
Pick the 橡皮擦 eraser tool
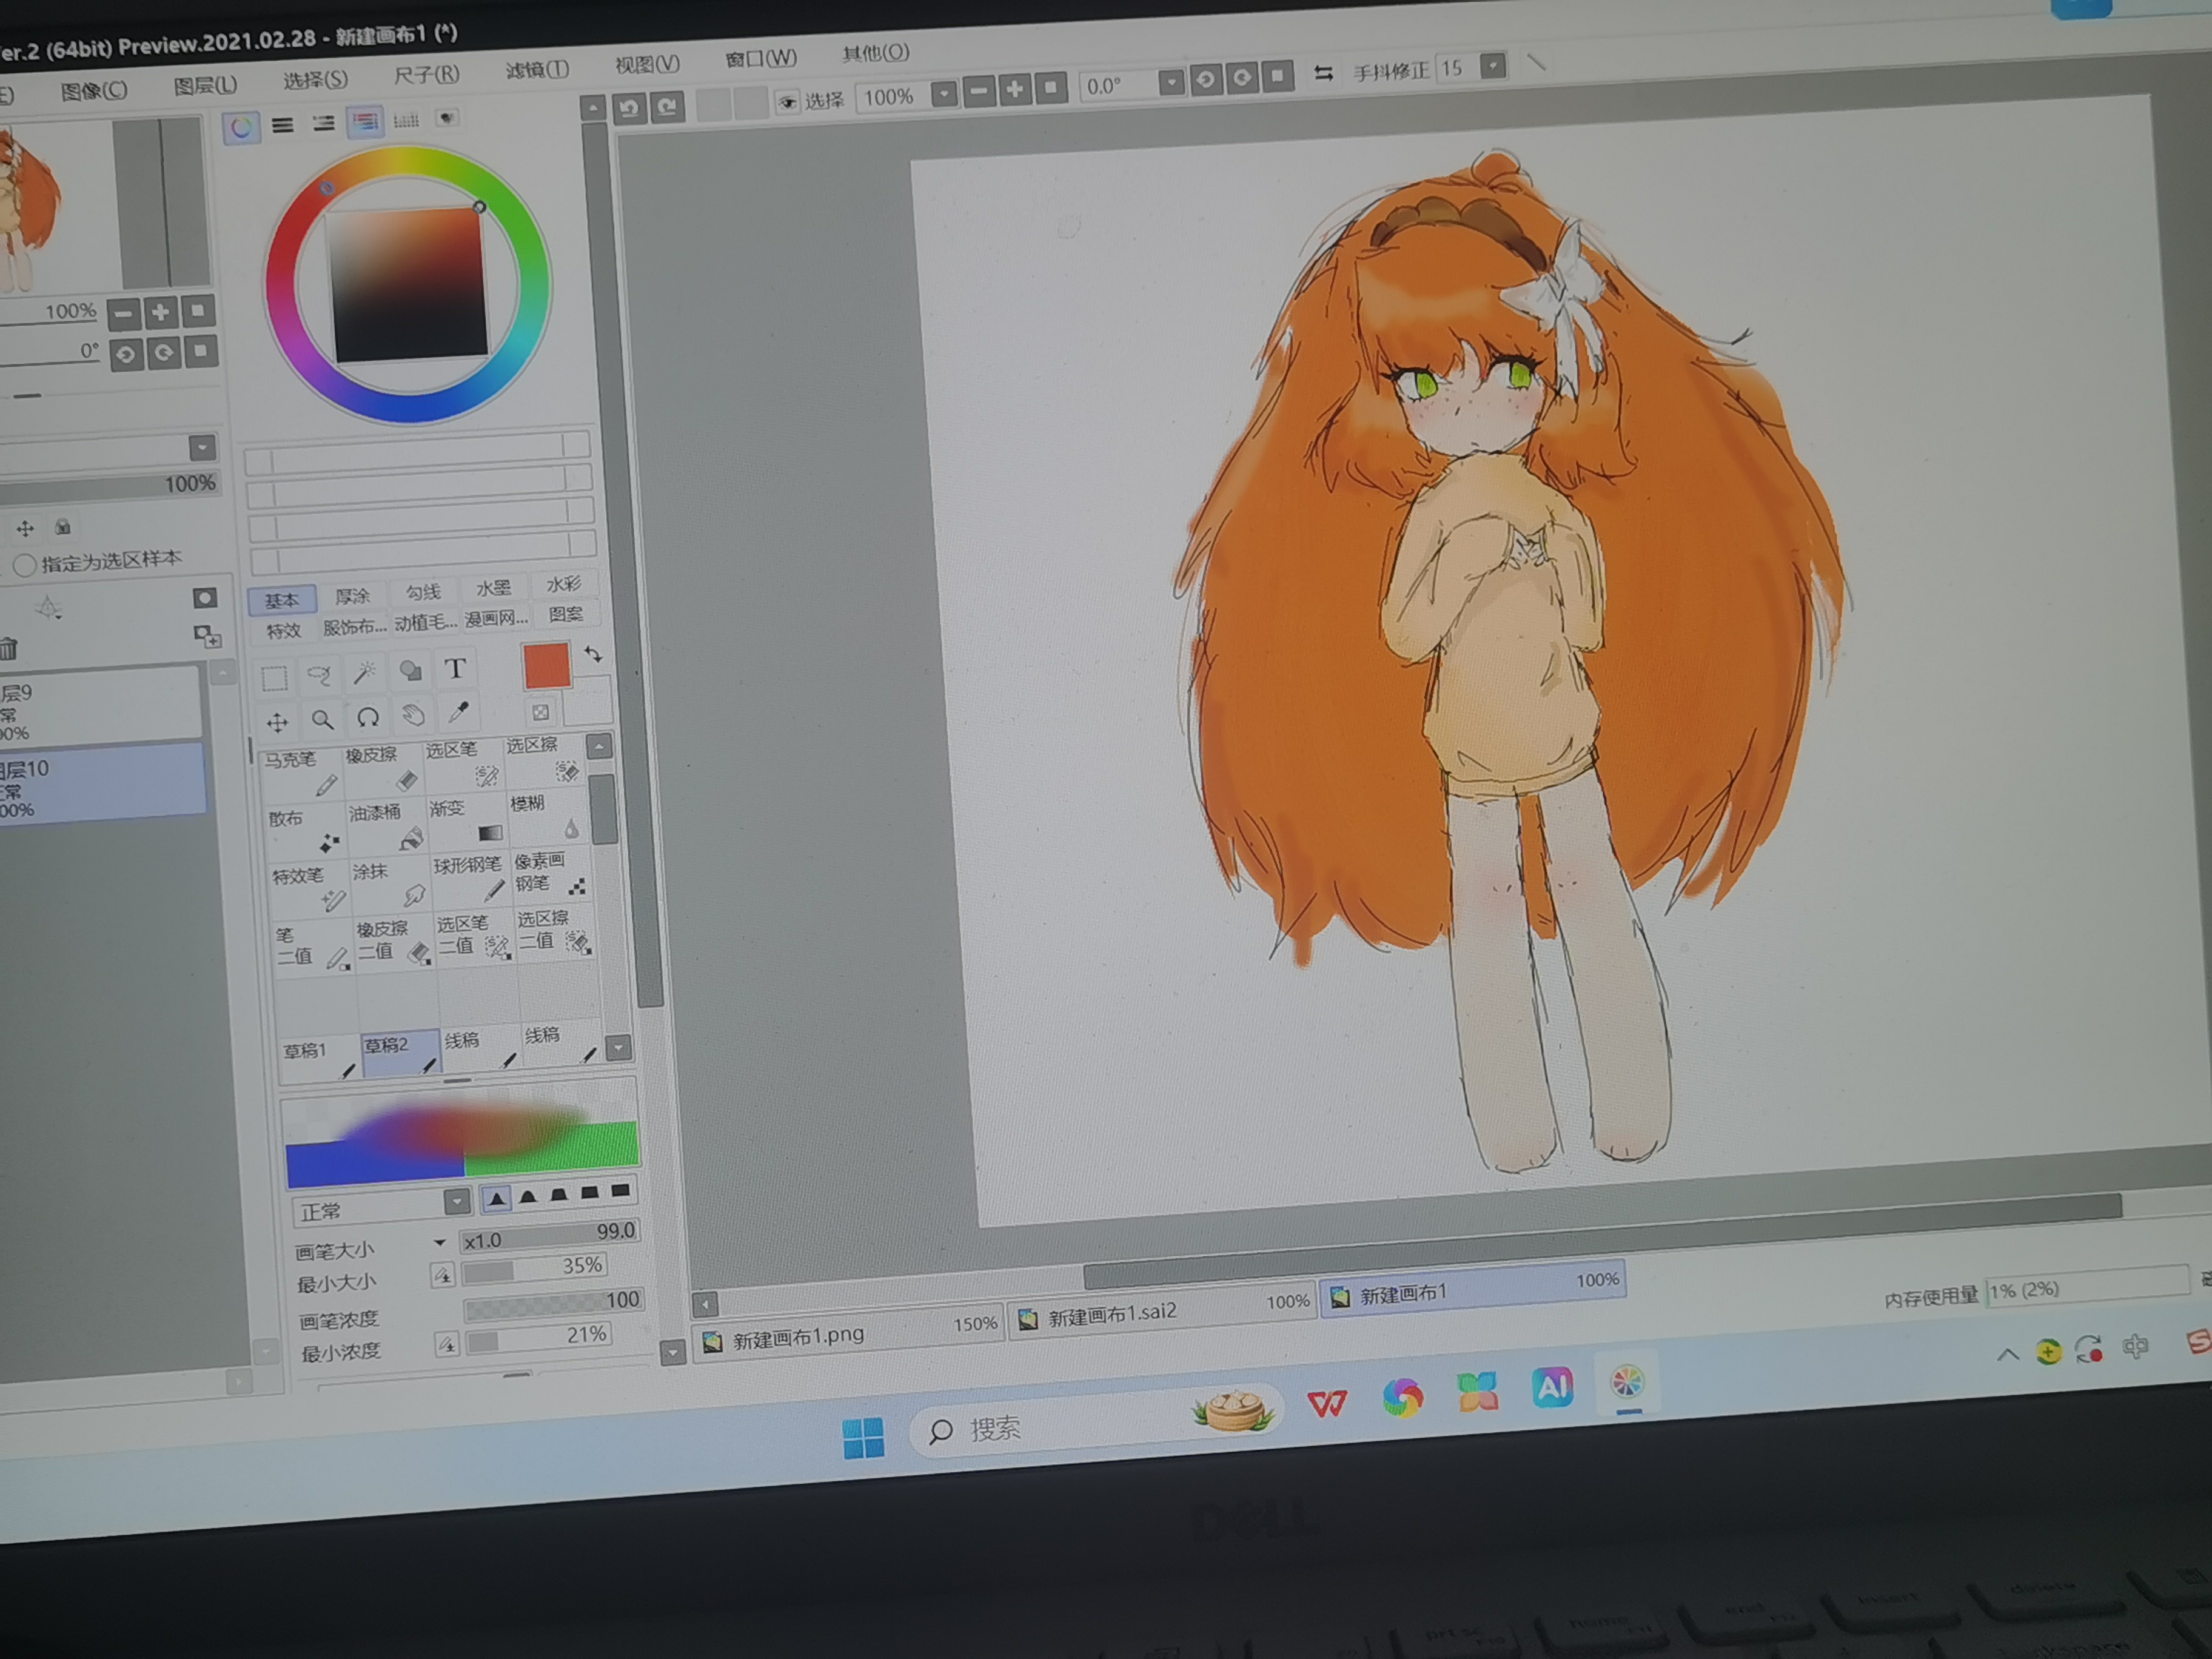pos(384,768)
